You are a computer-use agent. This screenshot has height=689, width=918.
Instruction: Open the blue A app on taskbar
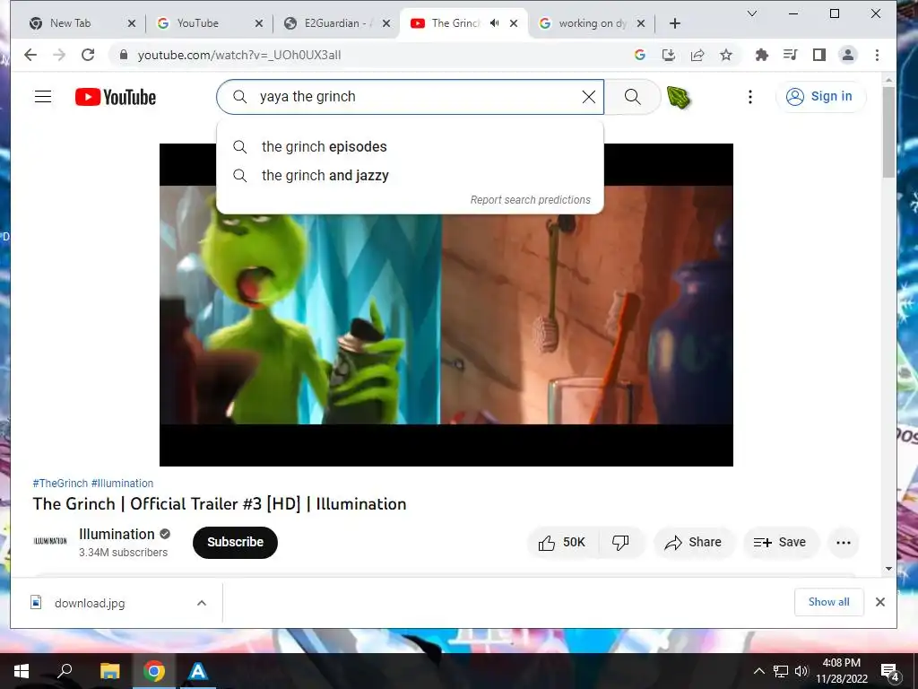click(x=198, y=671)
